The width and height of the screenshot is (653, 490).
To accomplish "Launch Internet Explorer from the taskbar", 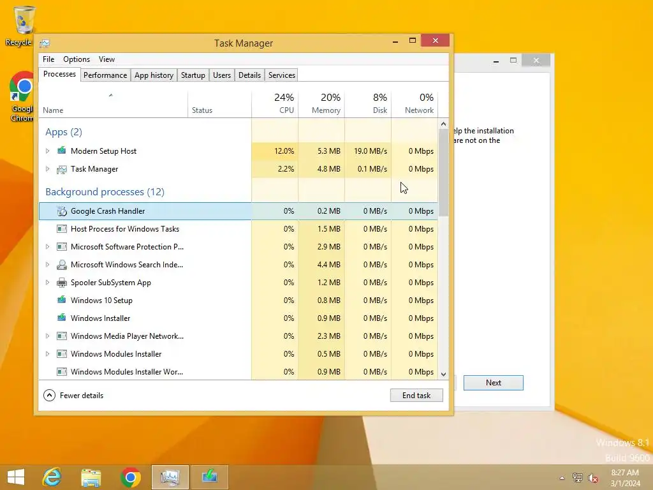I will tap(52, 477).
